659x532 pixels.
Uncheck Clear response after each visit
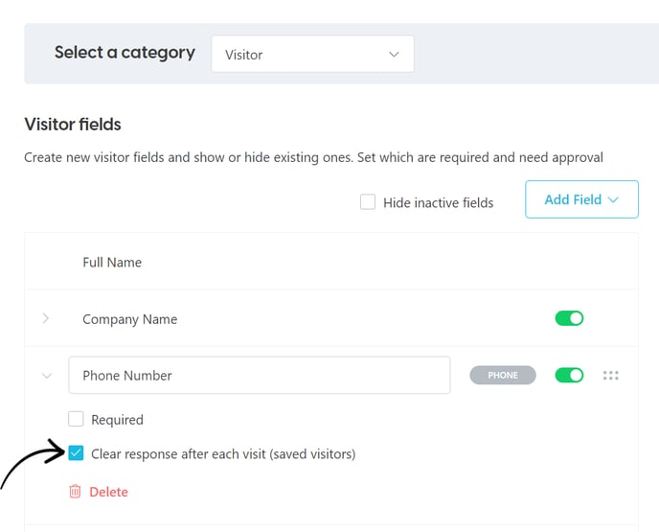(x=76, y=453)
